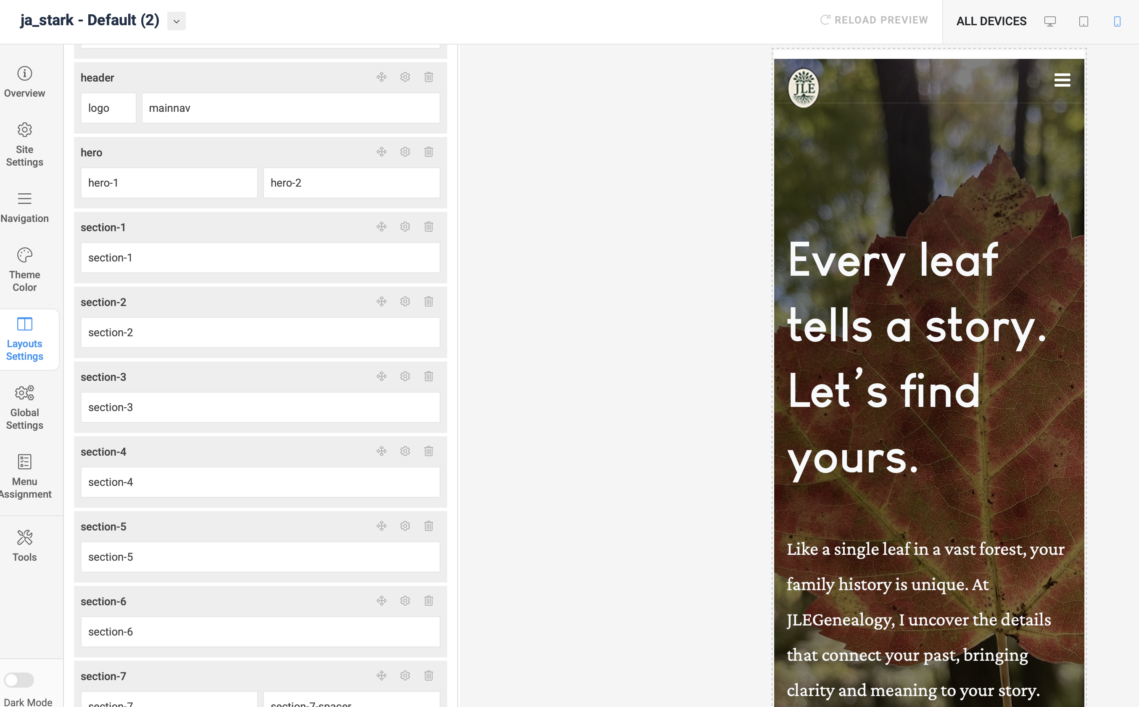
Task: Switch preview to tablet device icon
Action: pyautogui.click(x=1084, y=21)
